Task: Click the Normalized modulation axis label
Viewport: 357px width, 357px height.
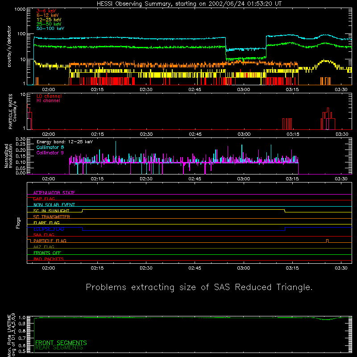Action: (8, 156)
